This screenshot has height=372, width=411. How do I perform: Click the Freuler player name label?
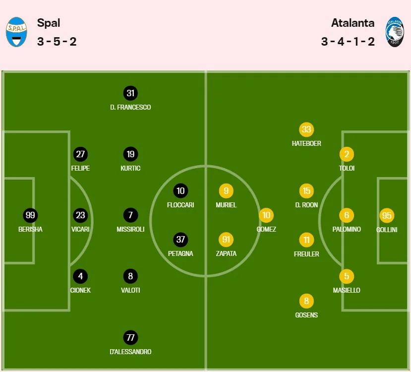[306, 254]
